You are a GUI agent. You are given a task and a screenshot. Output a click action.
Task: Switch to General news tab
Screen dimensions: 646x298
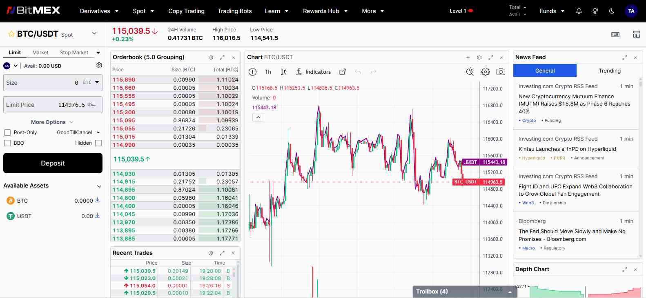point(545,71)
